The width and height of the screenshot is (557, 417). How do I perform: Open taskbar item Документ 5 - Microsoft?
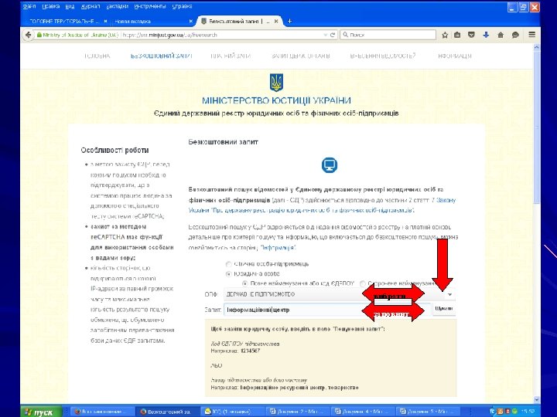coord(428,412)
